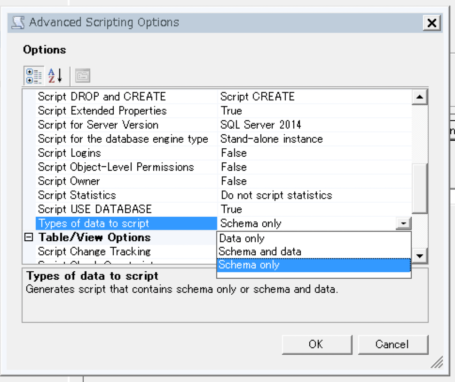Select the Script DROP and CREATE row
Image resolution: width=455 pixels, height=382 pixels.
point(102,97)
